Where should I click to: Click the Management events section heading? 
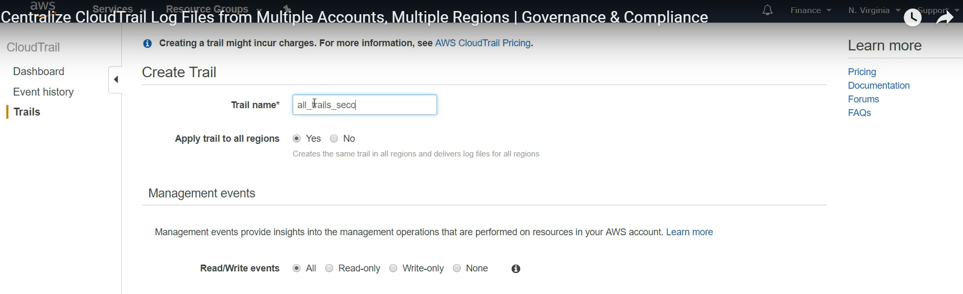click(202, 193)
